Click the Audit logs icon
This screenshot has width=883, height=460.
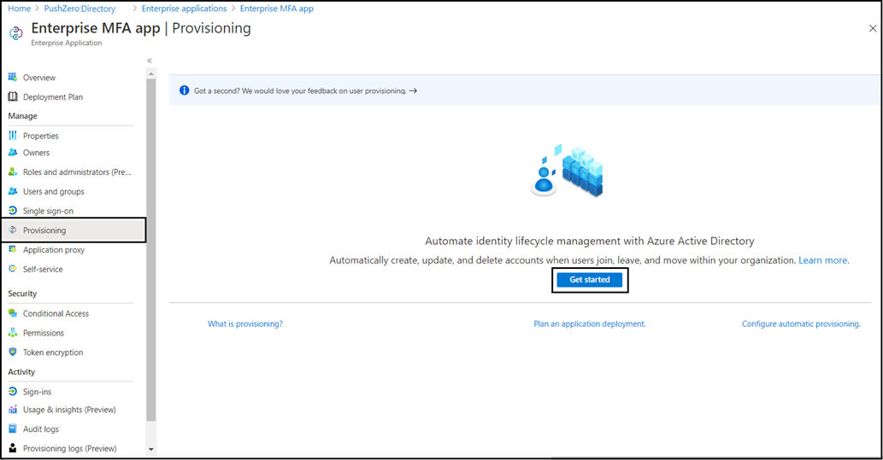click(12, 428)
